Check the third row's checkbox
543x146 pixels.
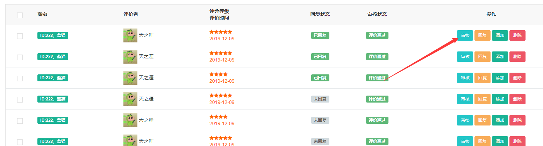20,79
